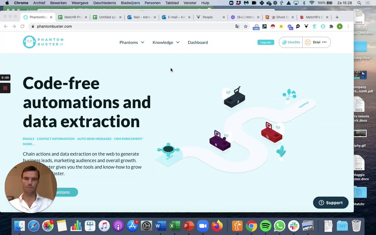Open Zoom from the dock
Screen dimensions: 376x235
coord(203,226)
